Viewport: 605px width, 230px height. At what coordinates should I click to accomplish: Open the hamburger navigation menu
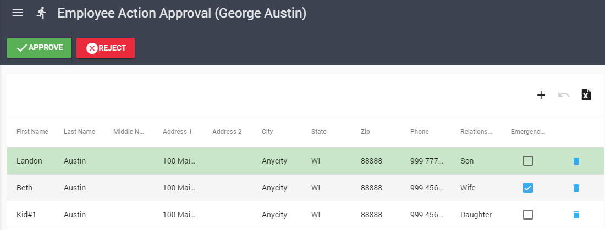point(18,13)
